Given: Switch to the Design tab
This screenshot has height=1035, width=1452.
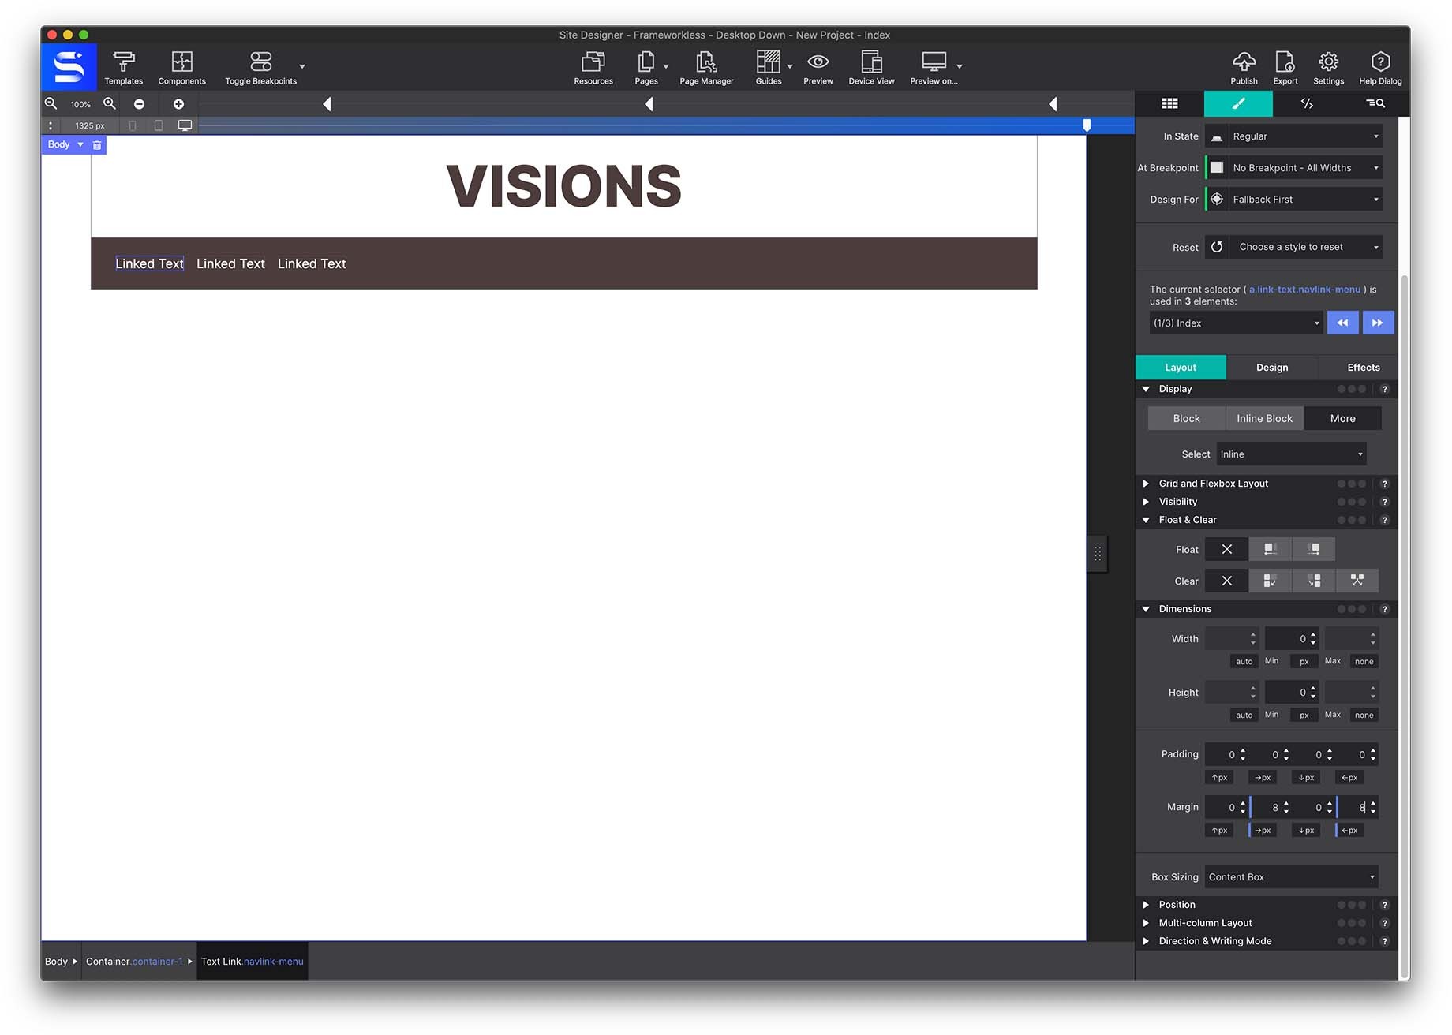Looking at the screenshot, I should (x=1272, y=368).
